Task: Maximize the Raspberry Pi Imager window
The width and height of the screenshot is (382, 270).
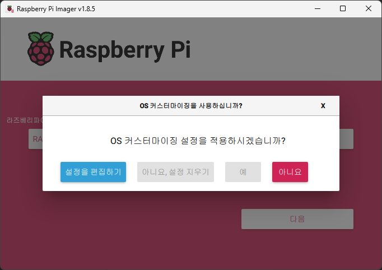Action: click(x=343, y=8)
